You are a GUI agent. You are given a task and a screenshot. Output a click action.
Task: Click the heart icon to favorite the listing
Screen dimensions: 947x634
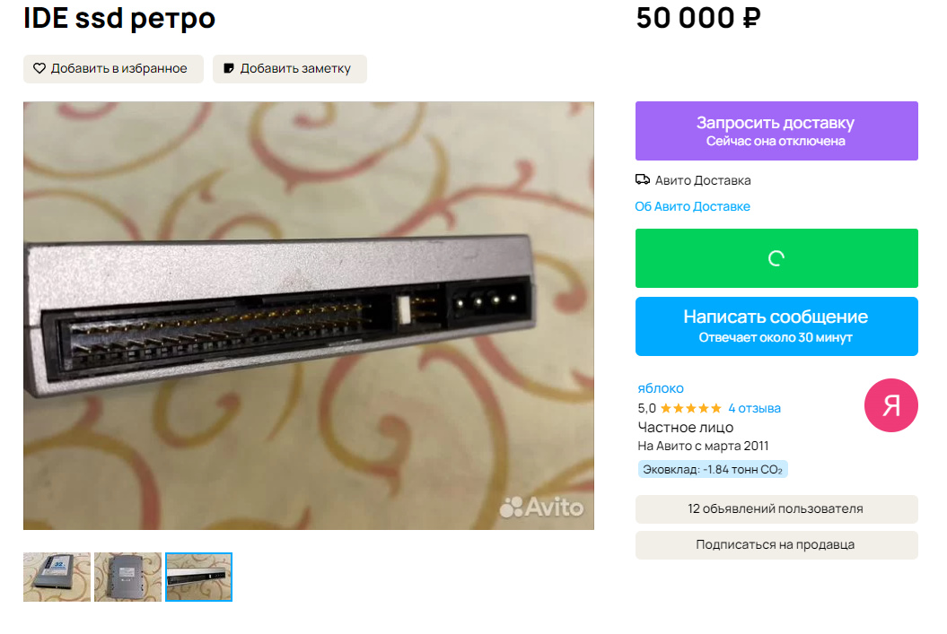click(x=39, y=68)
